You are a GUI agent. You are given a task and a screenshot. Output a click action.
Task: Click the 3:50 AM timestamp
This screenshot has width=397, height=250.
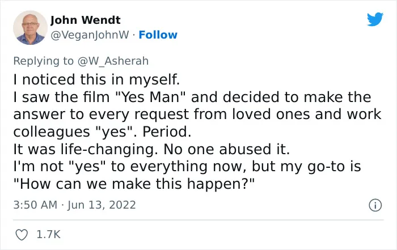[35, 205]
